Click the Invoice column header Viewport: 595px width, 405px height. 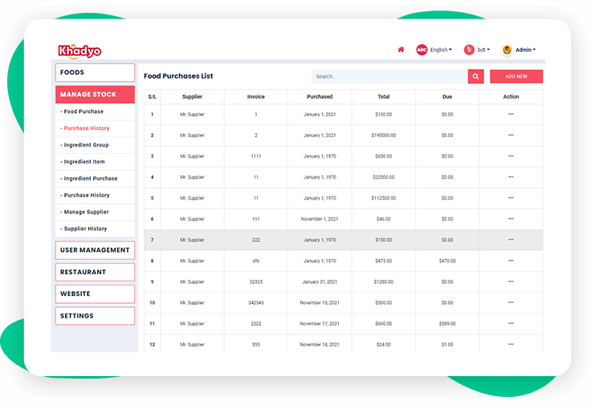pyautogui.click(x=256, y=96)
